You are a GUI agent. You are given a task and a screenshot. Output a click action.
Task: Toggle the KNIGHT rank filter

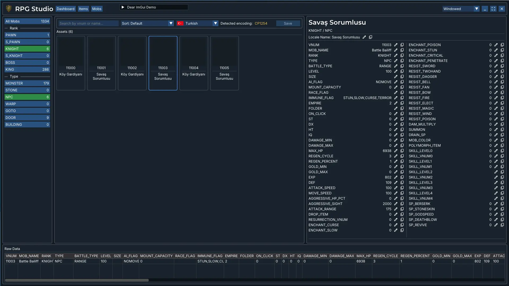tap(27, 49)
